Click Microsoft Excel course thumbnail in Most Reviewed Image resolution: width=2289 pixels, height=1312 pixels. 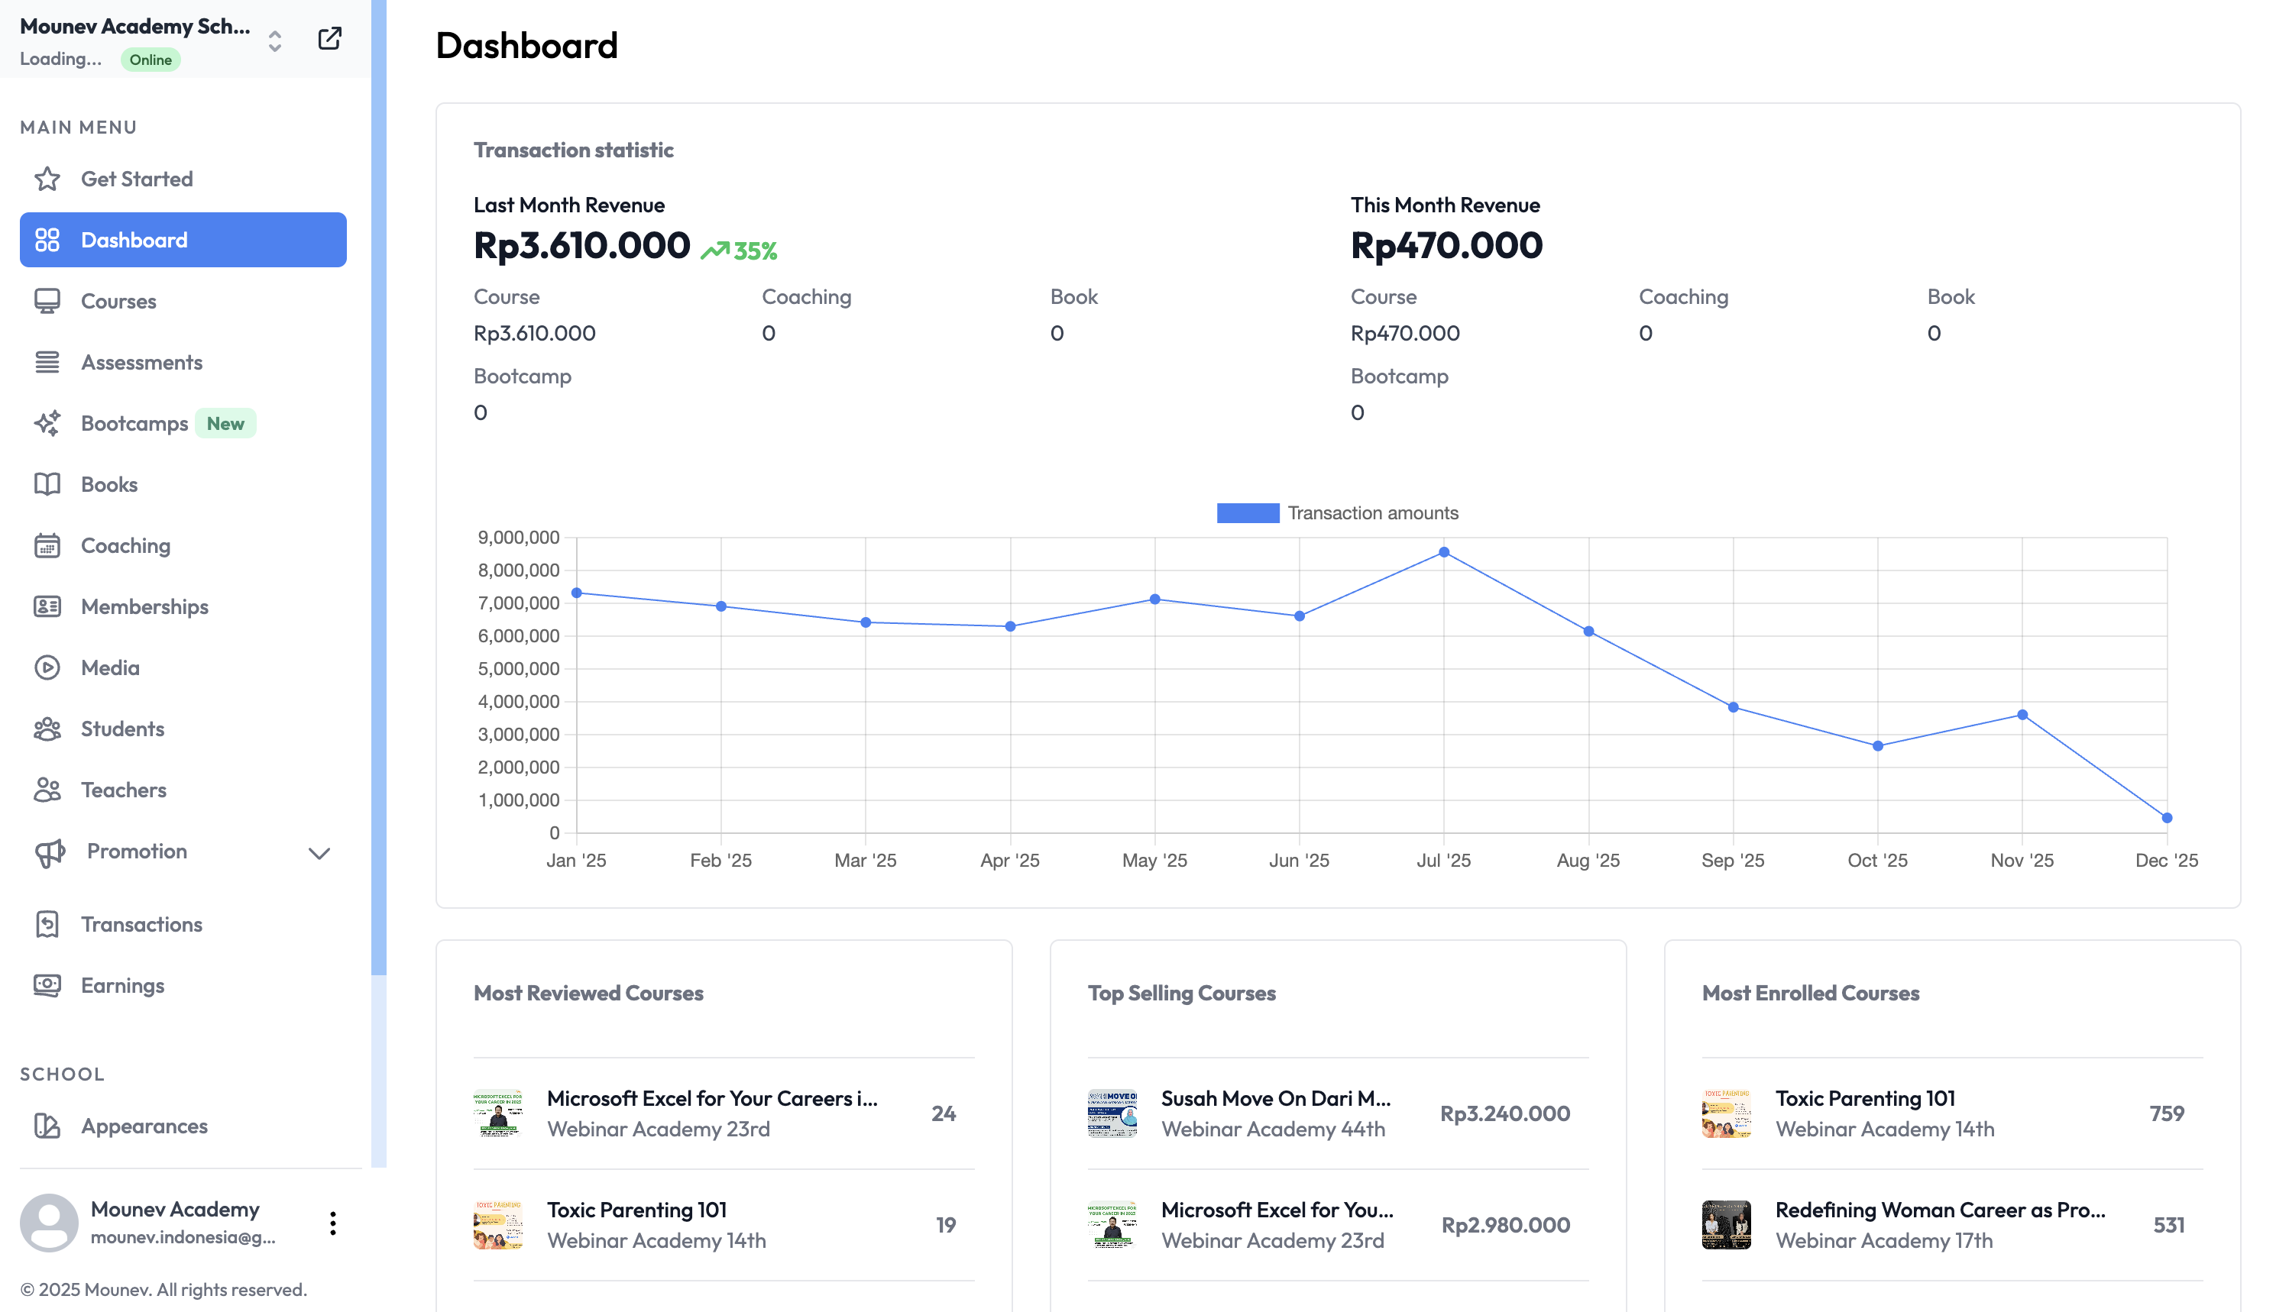point(497,1113)
